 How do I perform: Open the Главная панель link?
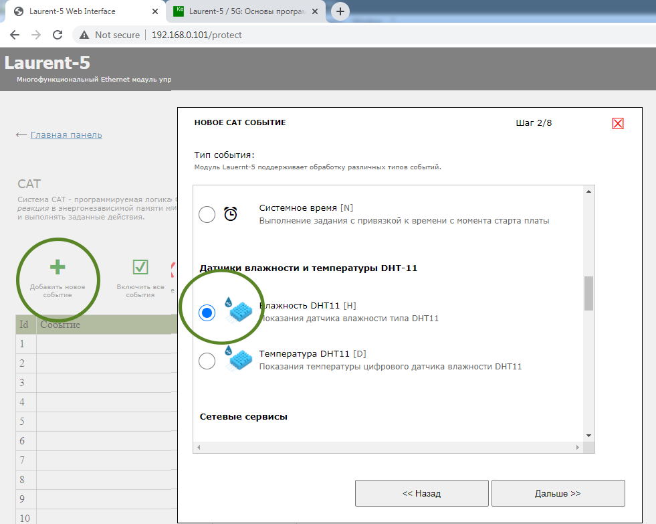(x=66, y=135)
